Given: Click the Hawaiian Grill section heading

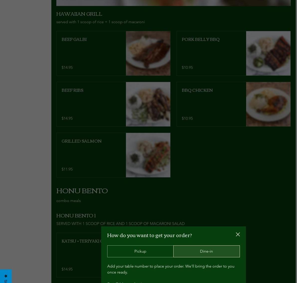Looking at the screenshot, I should [79, 14].
